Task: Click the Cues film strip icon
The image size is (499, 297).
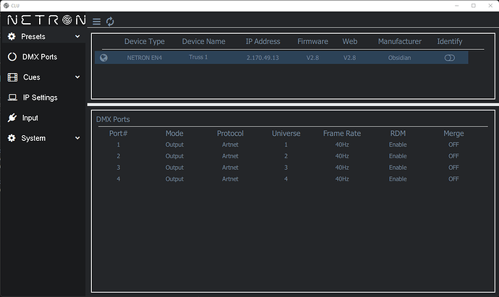Action: click(12, 77)
